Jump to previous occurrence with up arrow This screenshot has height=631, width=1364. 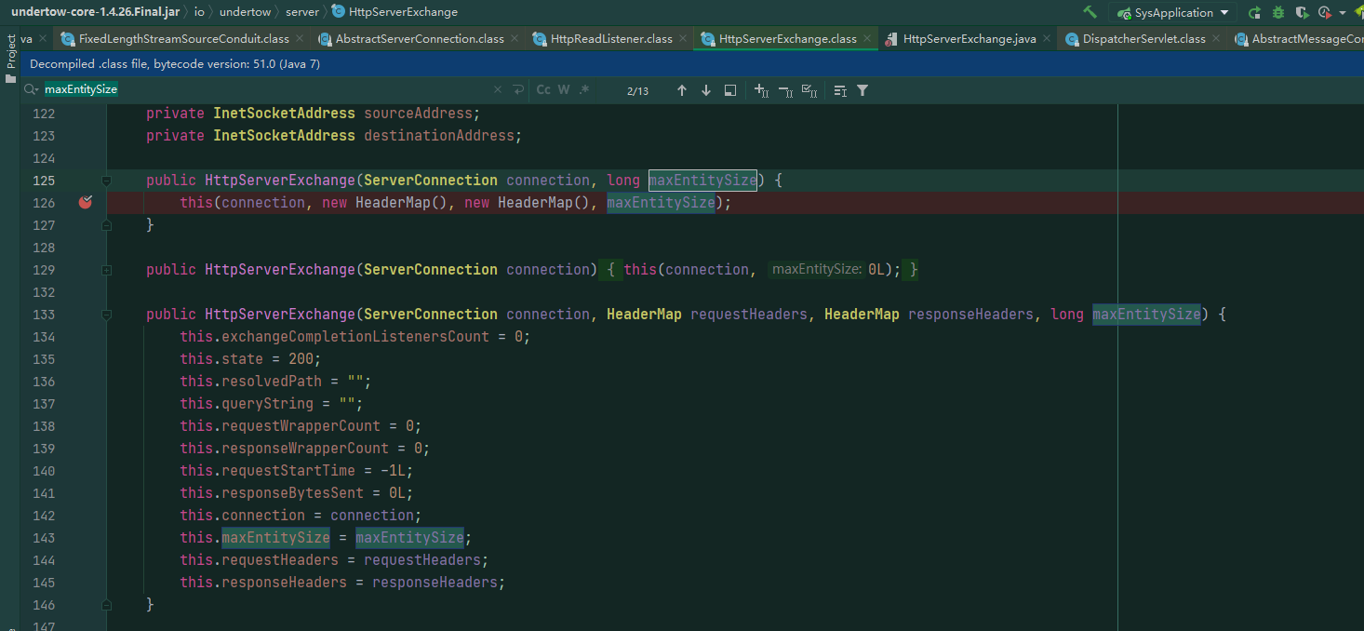point(682,89)
